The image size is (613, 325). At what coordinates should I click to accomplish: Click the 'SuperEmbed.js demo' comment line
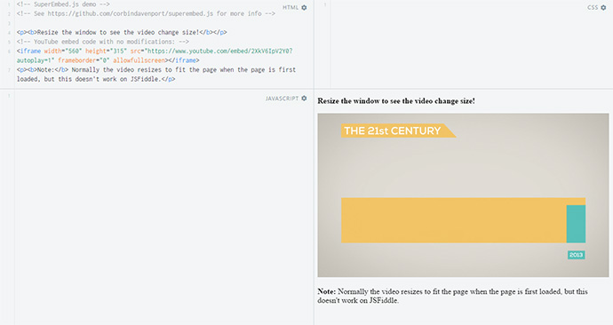[x=63, y=4]
